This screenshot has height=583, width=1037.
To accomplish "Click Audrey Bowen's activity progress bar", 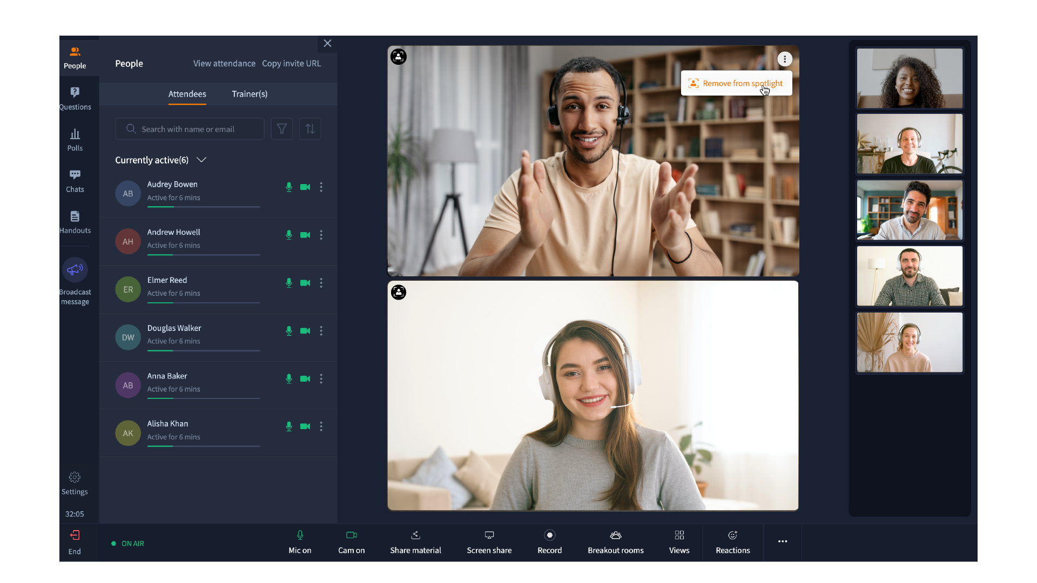I will click(x=204, y=207).
